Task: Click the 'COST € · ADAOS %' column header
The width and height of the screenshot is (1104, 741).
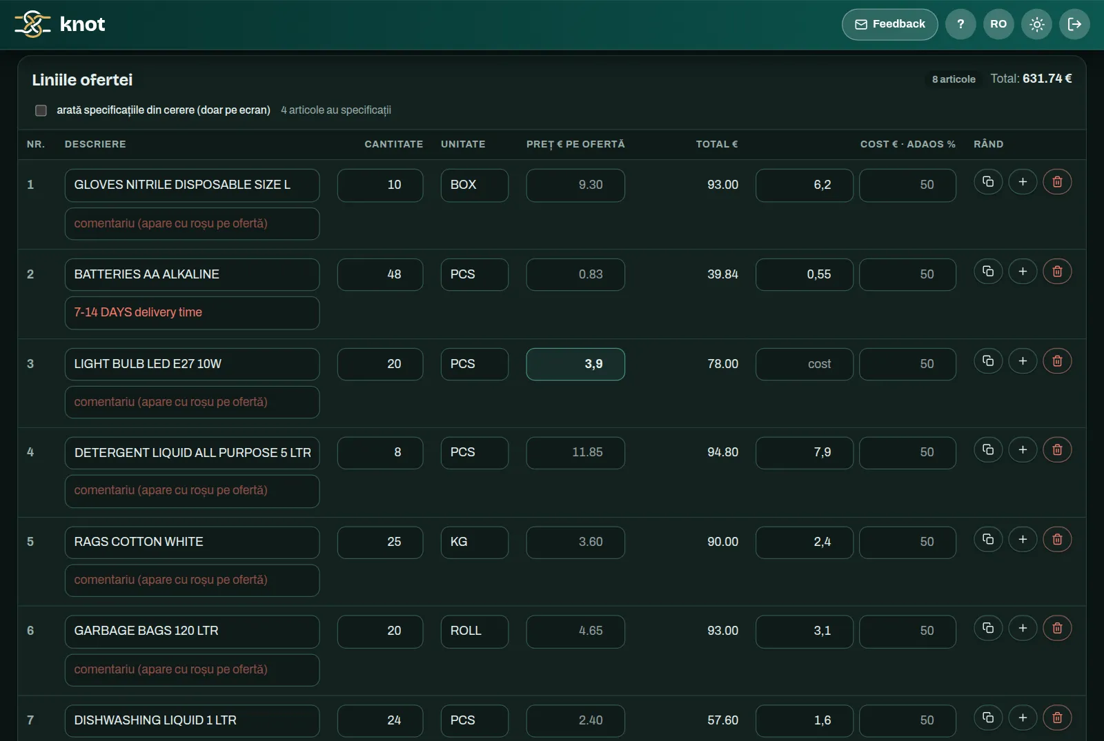Action: 907,144
